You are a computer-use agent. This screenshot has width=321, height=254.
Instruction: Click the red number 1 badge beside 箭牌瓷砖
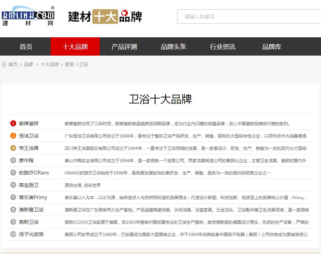coord(13,124)
